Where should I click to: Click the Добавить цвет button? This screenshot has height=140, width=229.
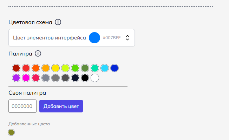coord(61,106)
